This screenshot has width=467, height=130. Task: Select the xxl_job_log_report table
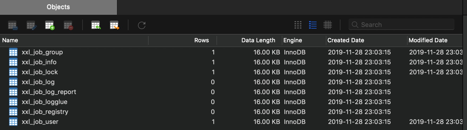click(49, 92)
